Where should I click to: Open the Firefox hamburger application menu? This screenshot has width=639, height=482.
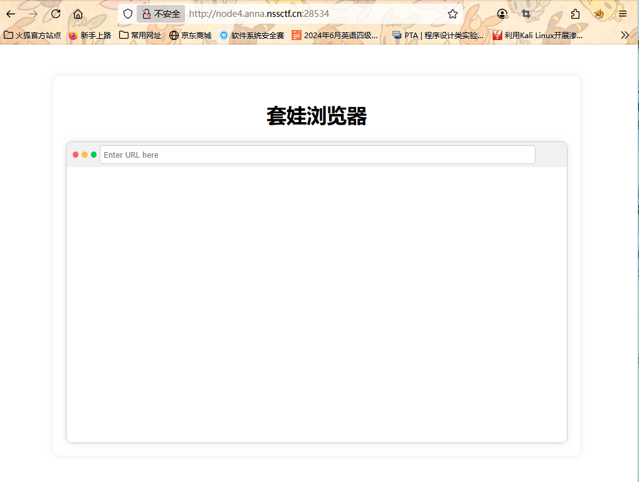point(623,14)
